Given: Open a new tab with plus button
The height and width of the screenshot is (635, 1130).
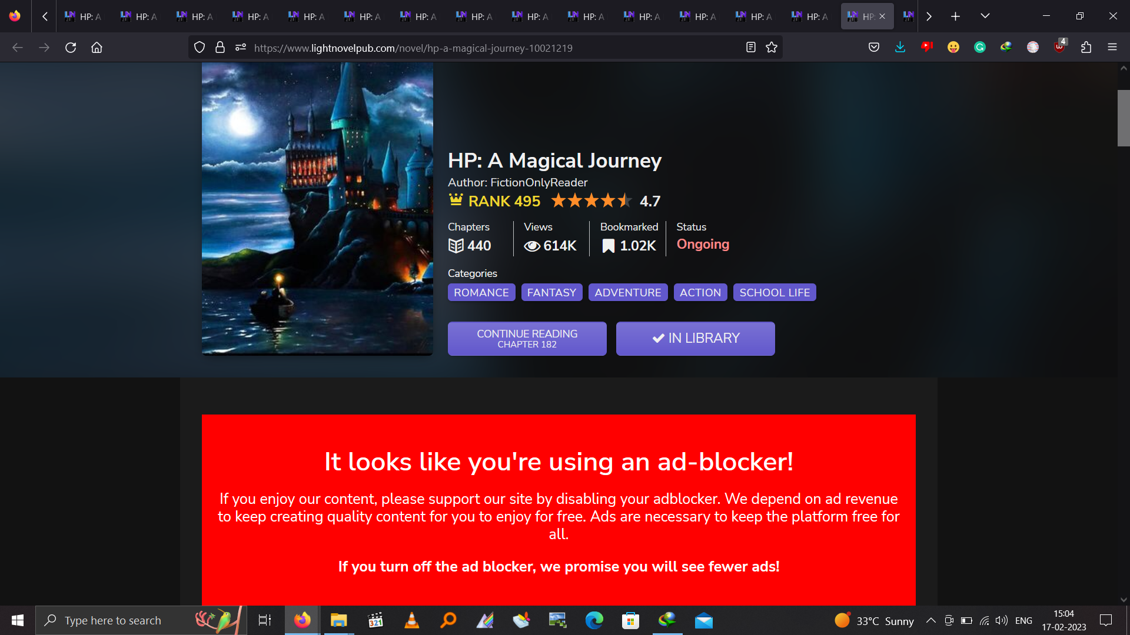Looking at the screenshot, I should (955, 16).
